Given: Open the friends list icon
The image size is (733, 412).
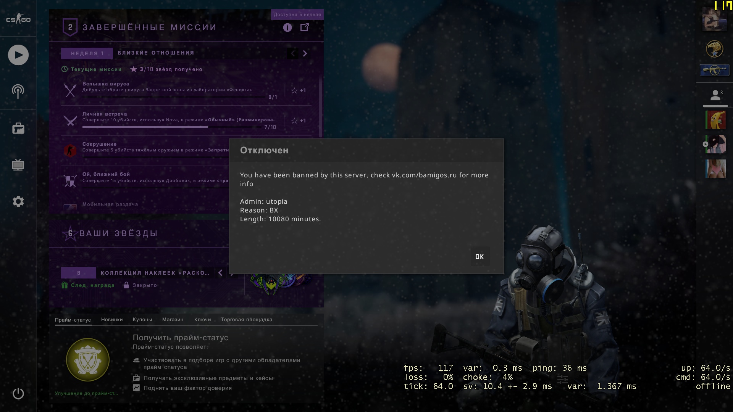Looking at the screenshot, I should [x=715, y=95].
